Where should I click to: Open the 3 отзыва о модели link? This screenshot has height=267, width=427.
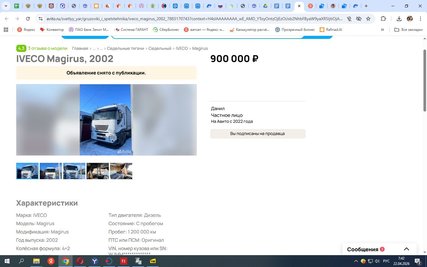[47, 48]
